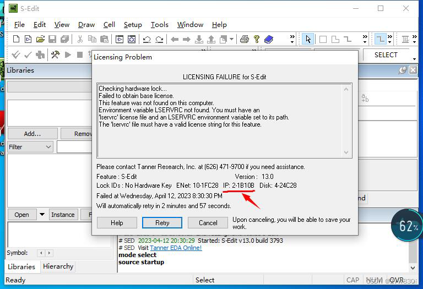This screenshot has height=289, width=423.
Task: Open the Window menu
Action: tap(190, 25)
